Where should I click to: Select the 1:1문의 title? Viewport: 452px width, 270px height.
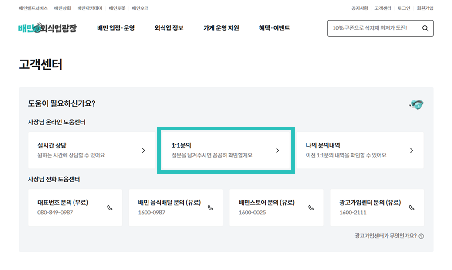[x=181, y=145]
